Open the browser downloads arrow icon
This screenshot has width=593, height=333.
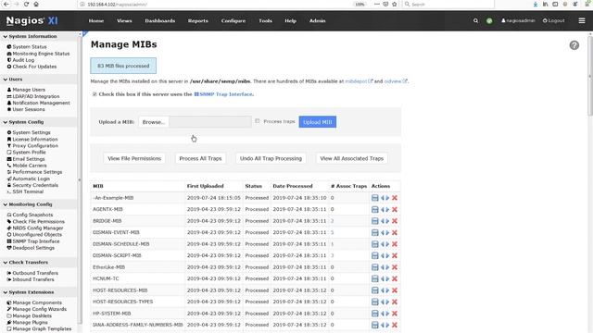click(x=536, y=4)
